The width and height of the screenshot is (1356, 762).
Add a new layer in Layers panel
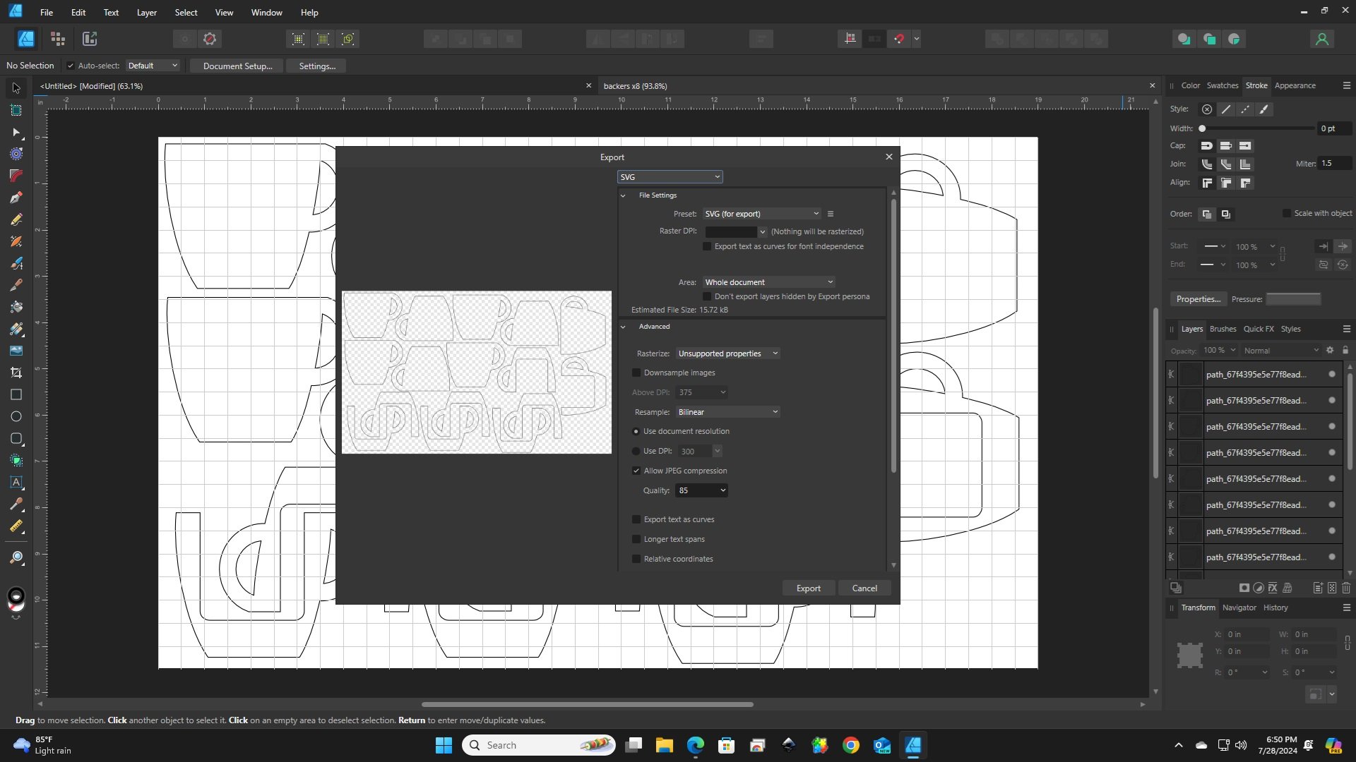click(1317, 588)
